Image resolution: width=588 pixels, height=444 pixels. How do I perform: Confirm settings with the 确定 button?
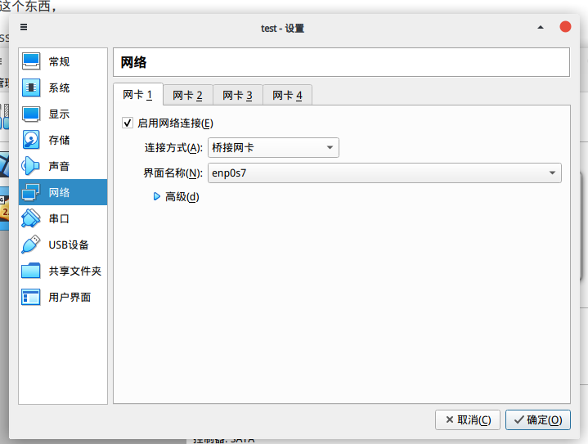(x=537, y=419)
